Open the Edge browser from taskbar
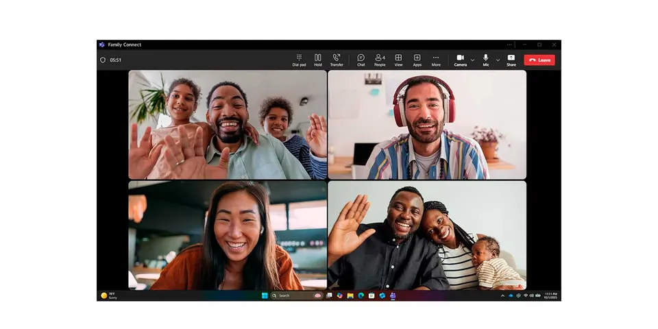This screenshot has width=658, height=329. tap(361, 295)
